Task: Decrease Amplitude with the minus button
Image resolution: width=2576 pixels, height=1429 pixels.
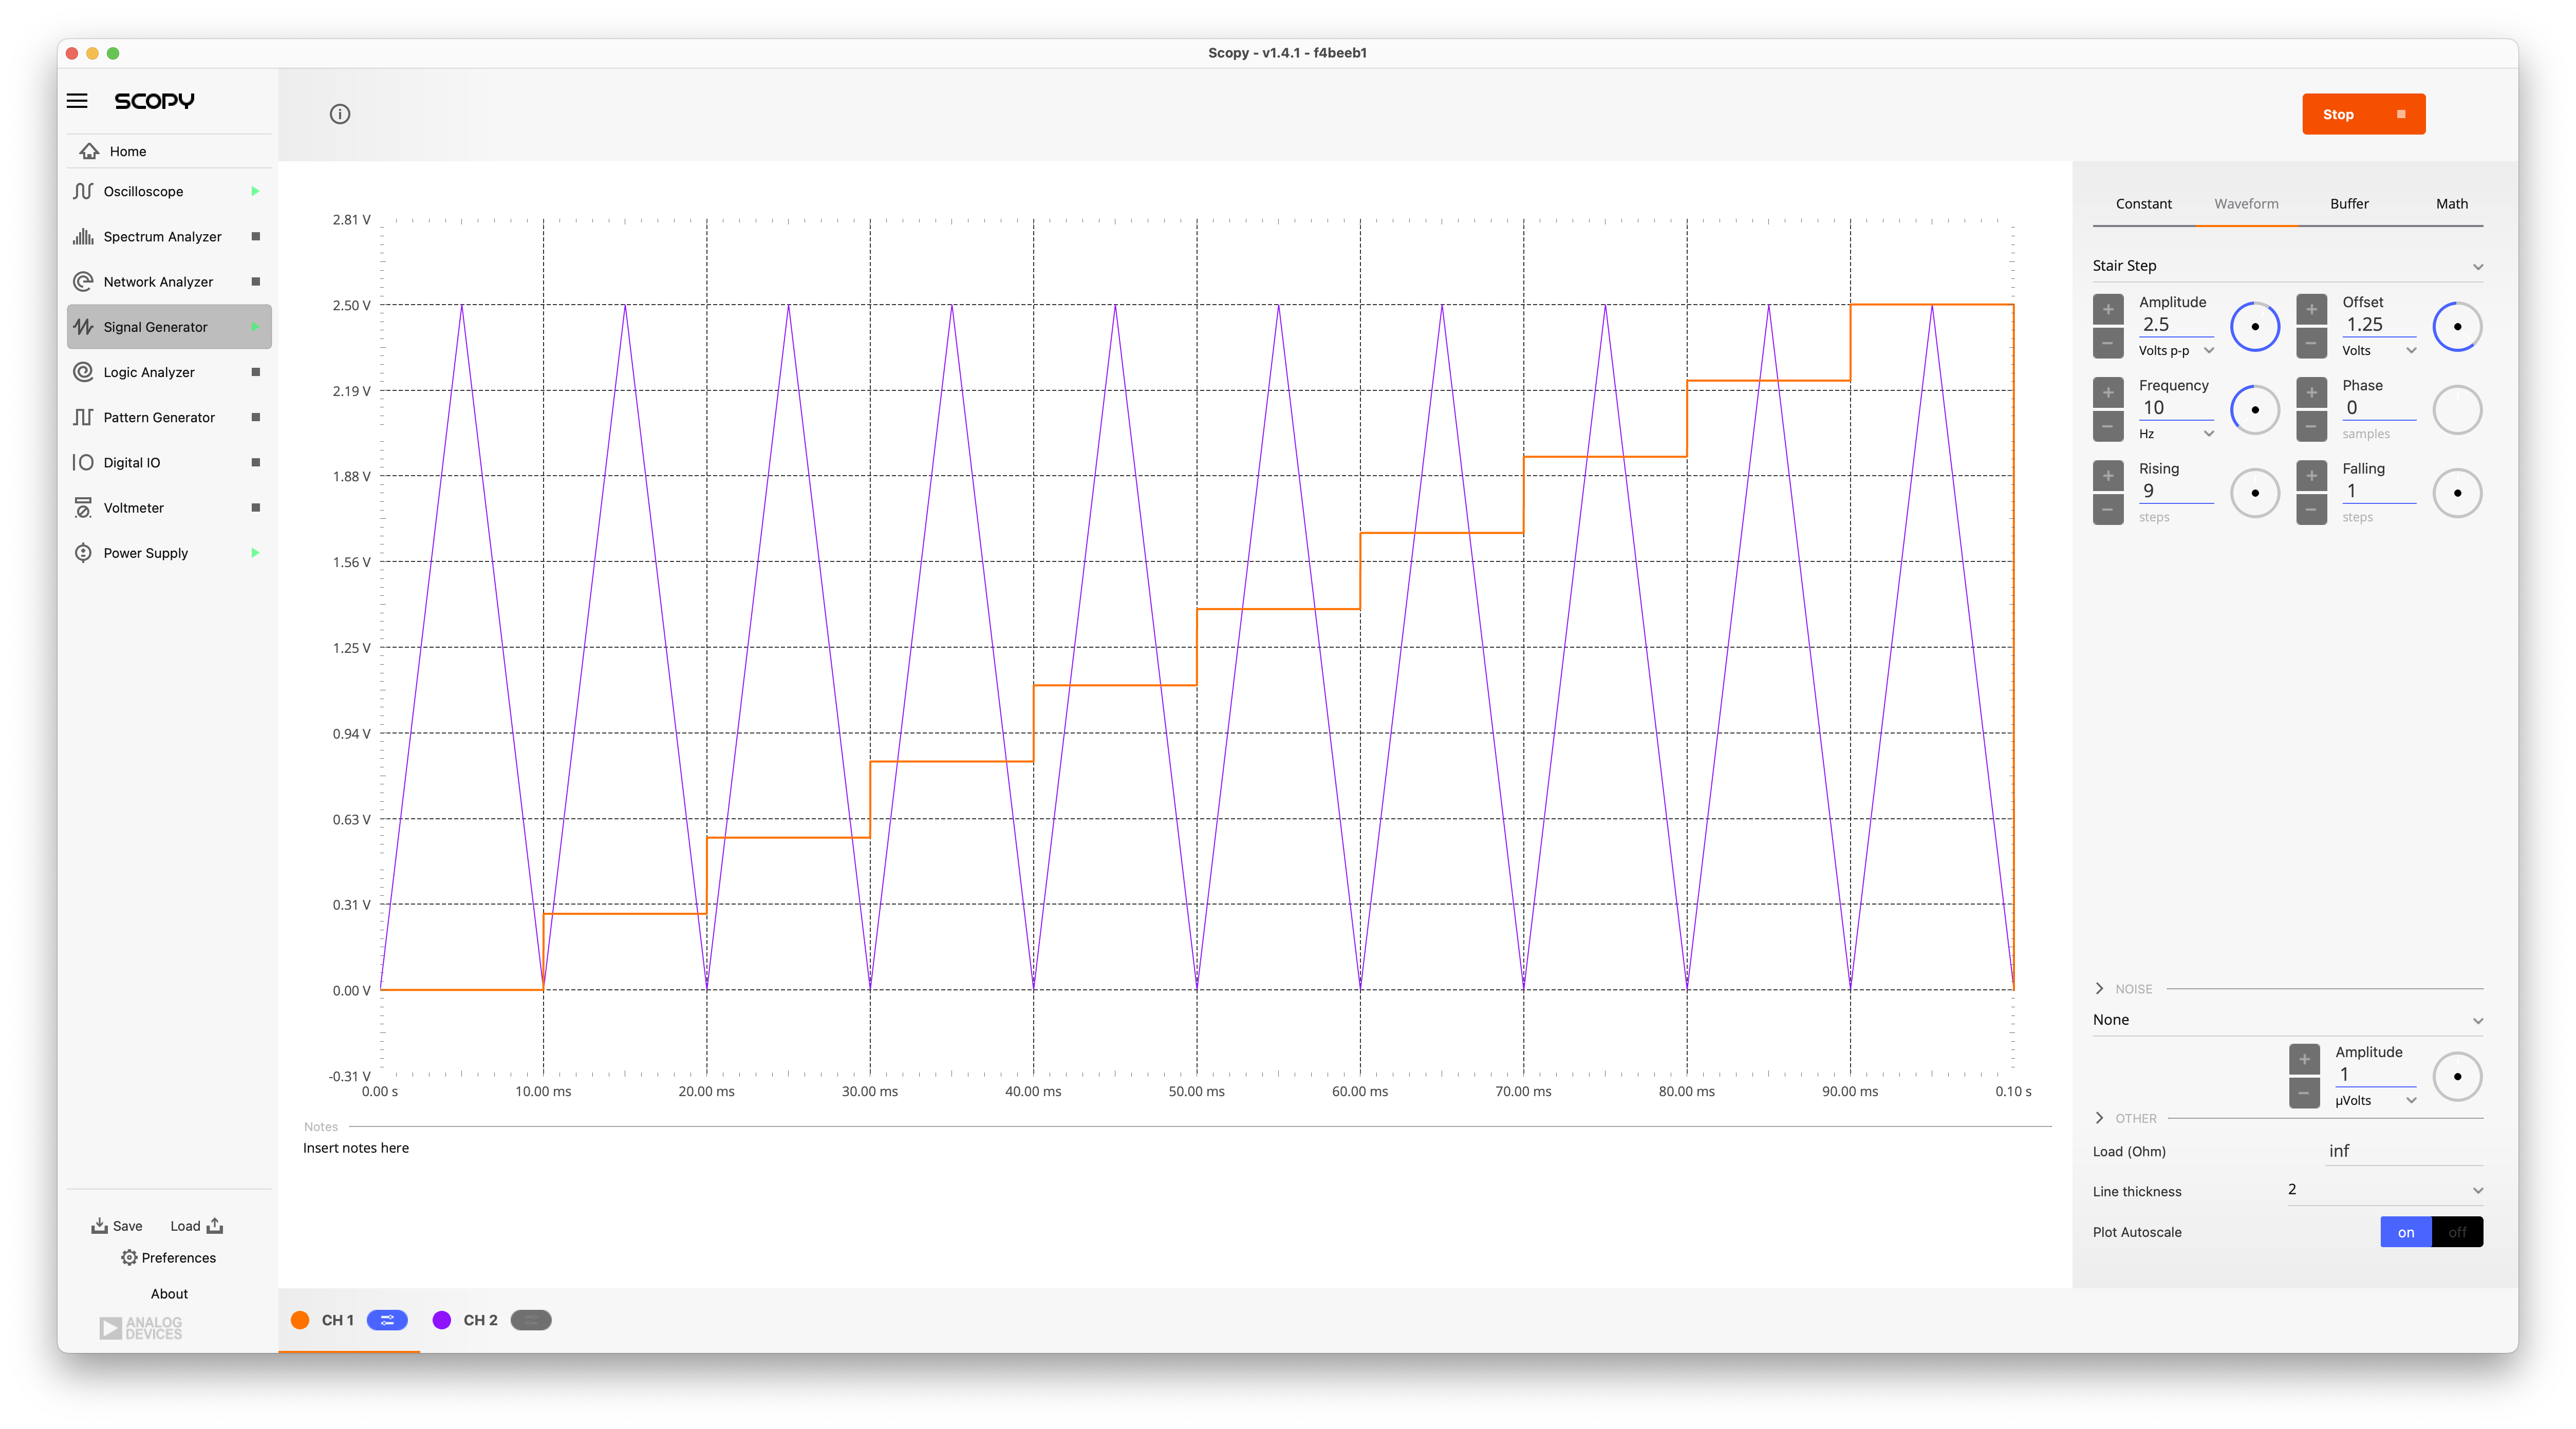Action: [2108, 343]
